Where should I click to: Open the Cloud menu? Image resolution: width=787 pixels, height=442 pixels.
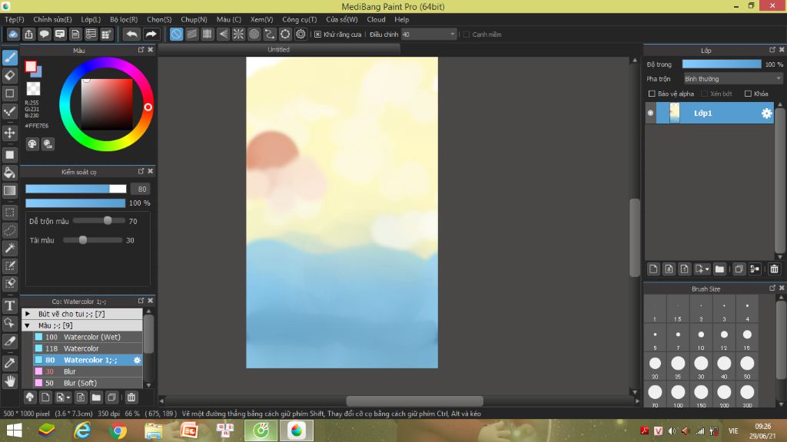(376, 19)
